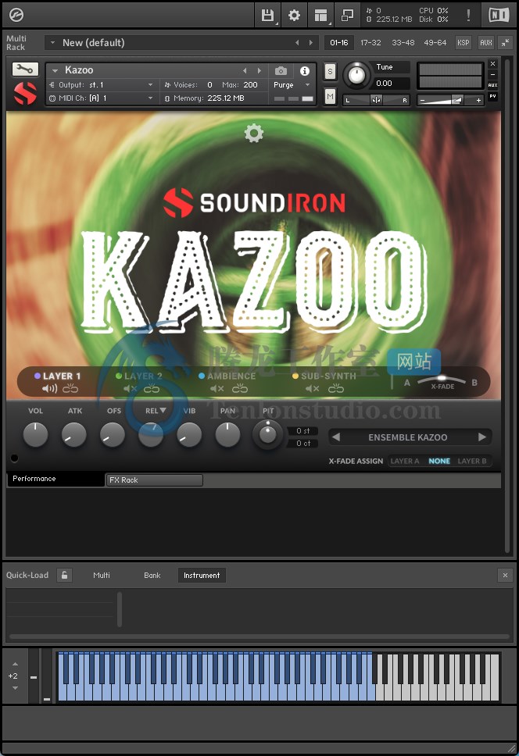The height and width of the screenshot is (756, 519).
Task: Close the Quick-Load panel
Action: pyautogui.click(x=505, y=575)
